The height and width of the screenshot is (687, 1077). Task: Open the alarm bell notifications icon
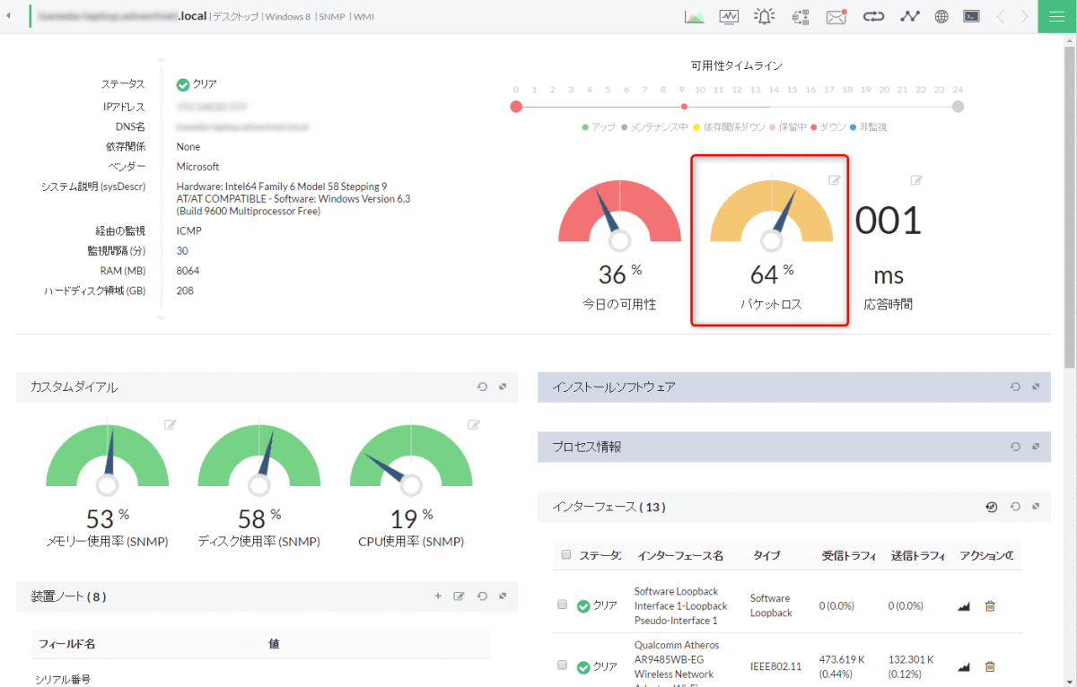coord(764,16)
